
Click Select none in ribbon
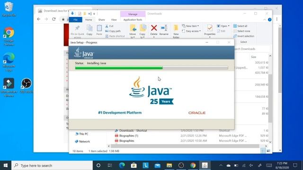point(242,31)
